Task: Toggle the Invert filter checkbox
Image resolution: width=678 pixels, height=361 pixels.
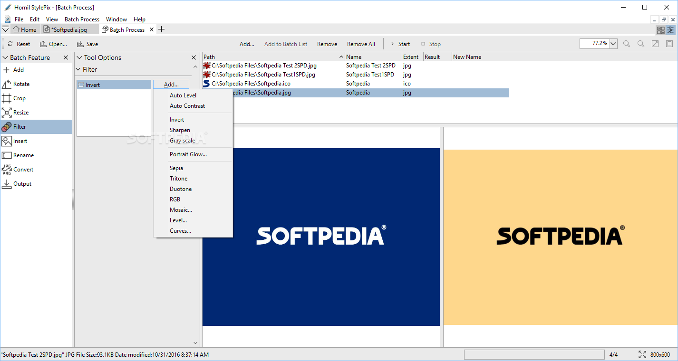Action: (x=81, y=85)
